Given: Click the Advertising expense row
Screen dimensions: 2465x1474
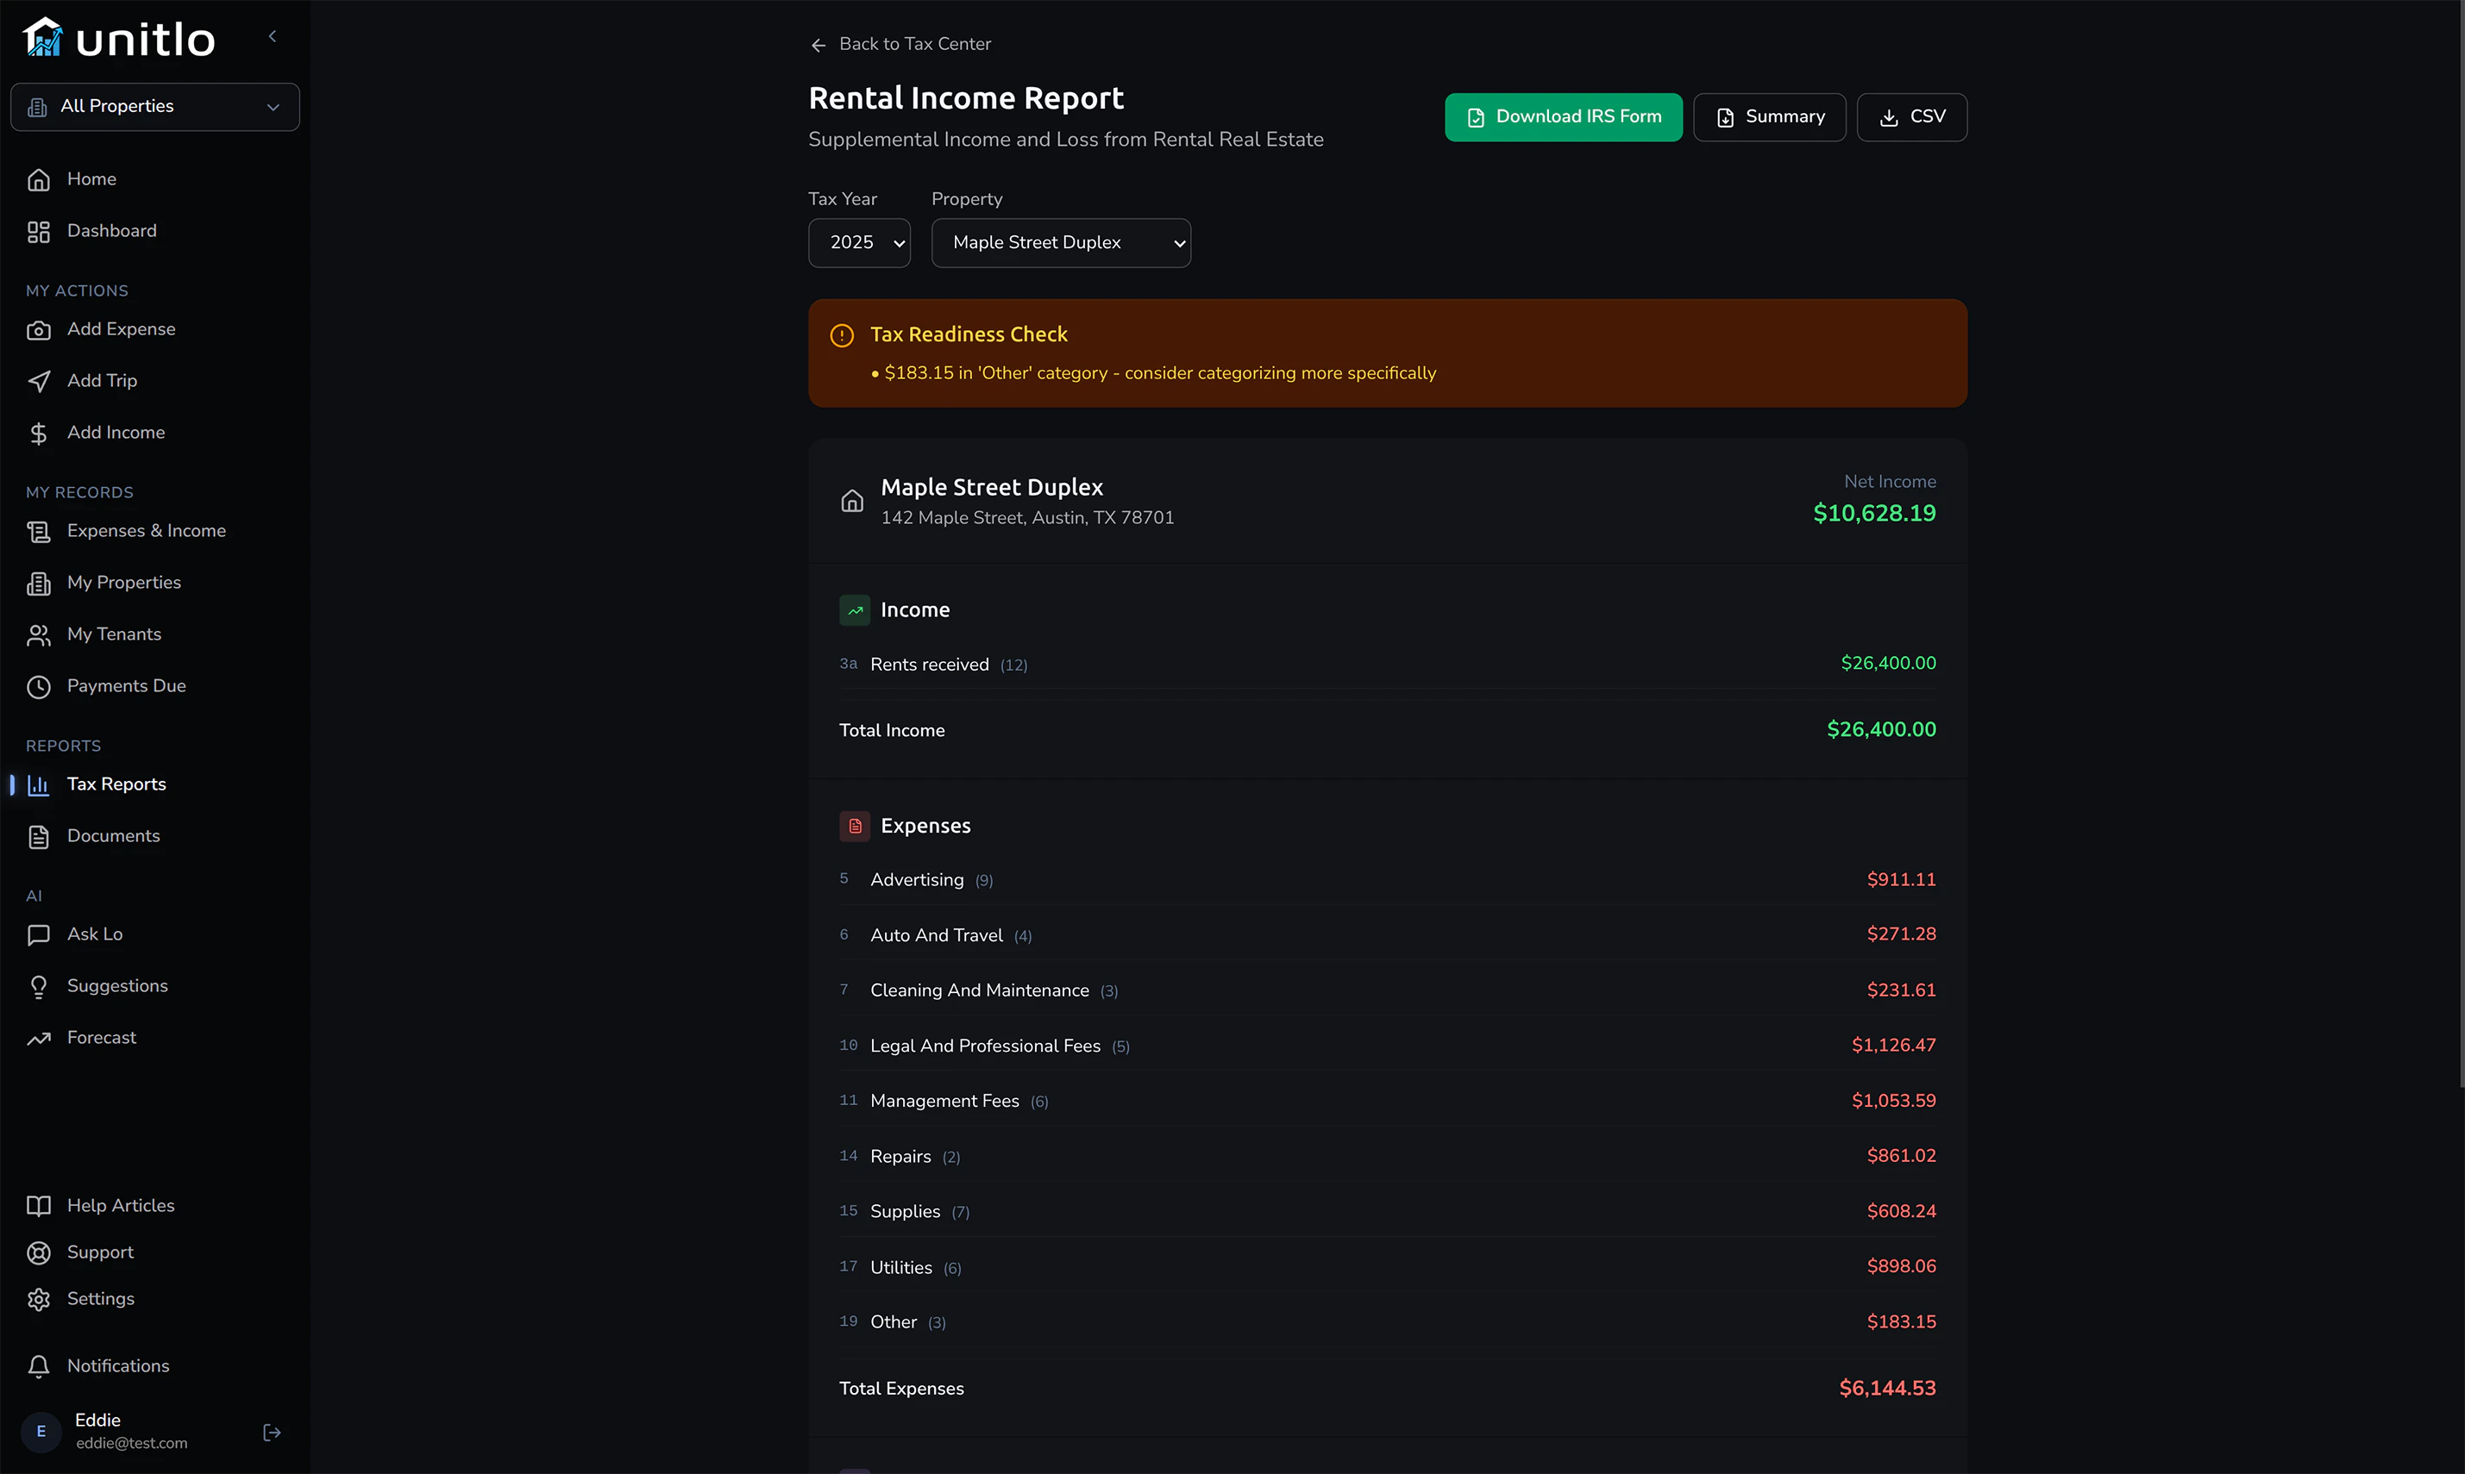Looking at the screenshot, I should (x=1387, y=879).
